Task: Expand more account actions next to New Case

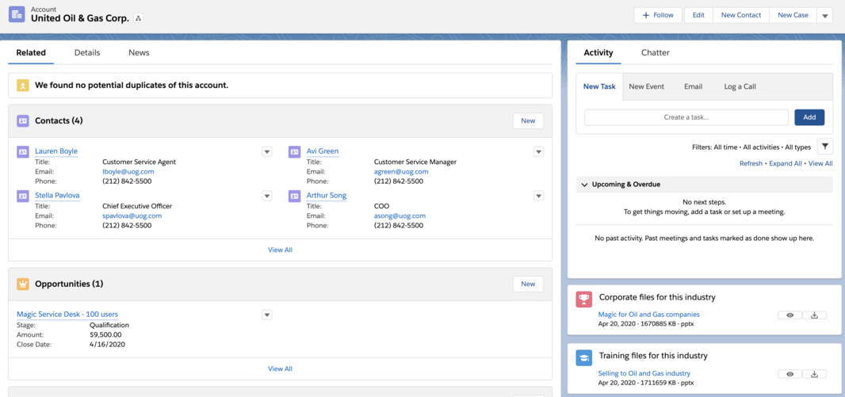Action: point(824,16)
